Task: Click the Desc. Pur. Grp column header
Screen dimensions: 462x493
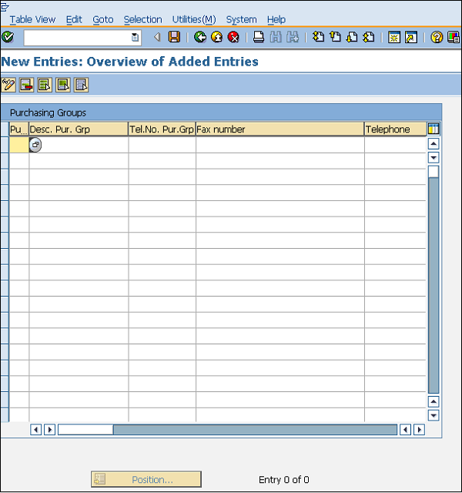Action: click(79, 129)
